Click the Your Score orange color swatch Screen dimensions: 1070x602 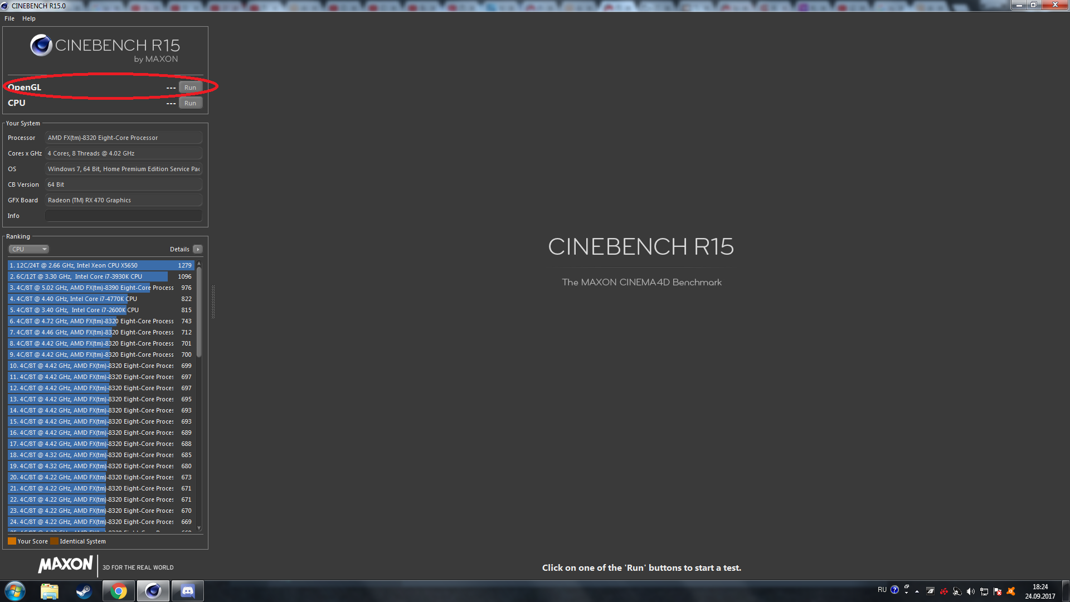click(x=12, y=541)
